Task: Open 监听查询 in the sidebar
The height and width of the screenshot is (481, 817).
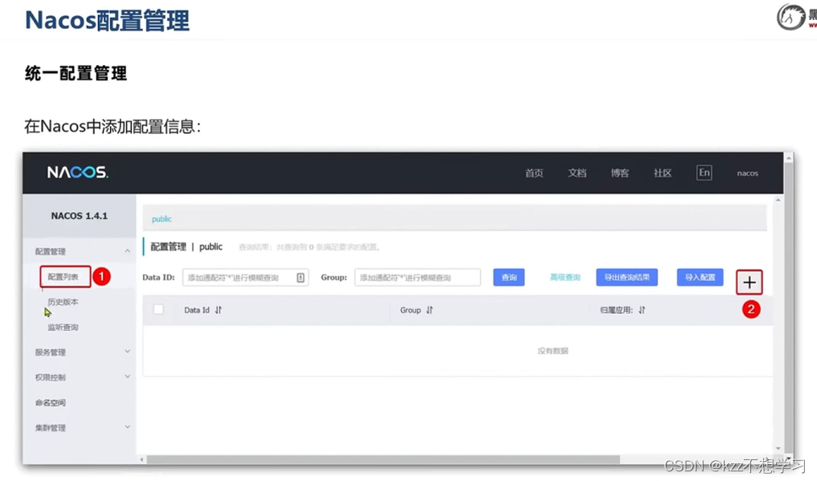Action: [x=63, y=328]
